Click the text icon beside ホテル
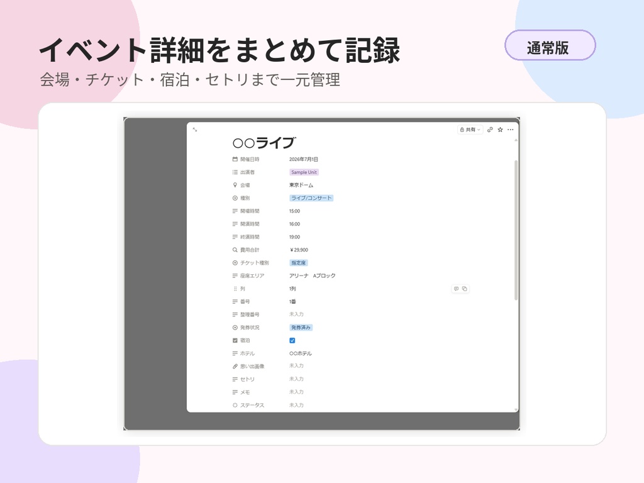644x483 pixels. pyautogui.click(x=235, y=353)
